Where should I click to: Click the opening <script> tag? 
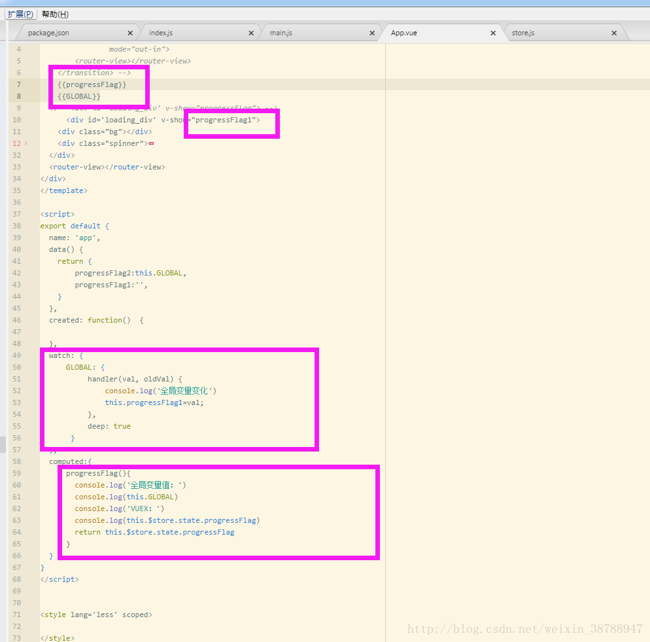(x=57, y=214)
